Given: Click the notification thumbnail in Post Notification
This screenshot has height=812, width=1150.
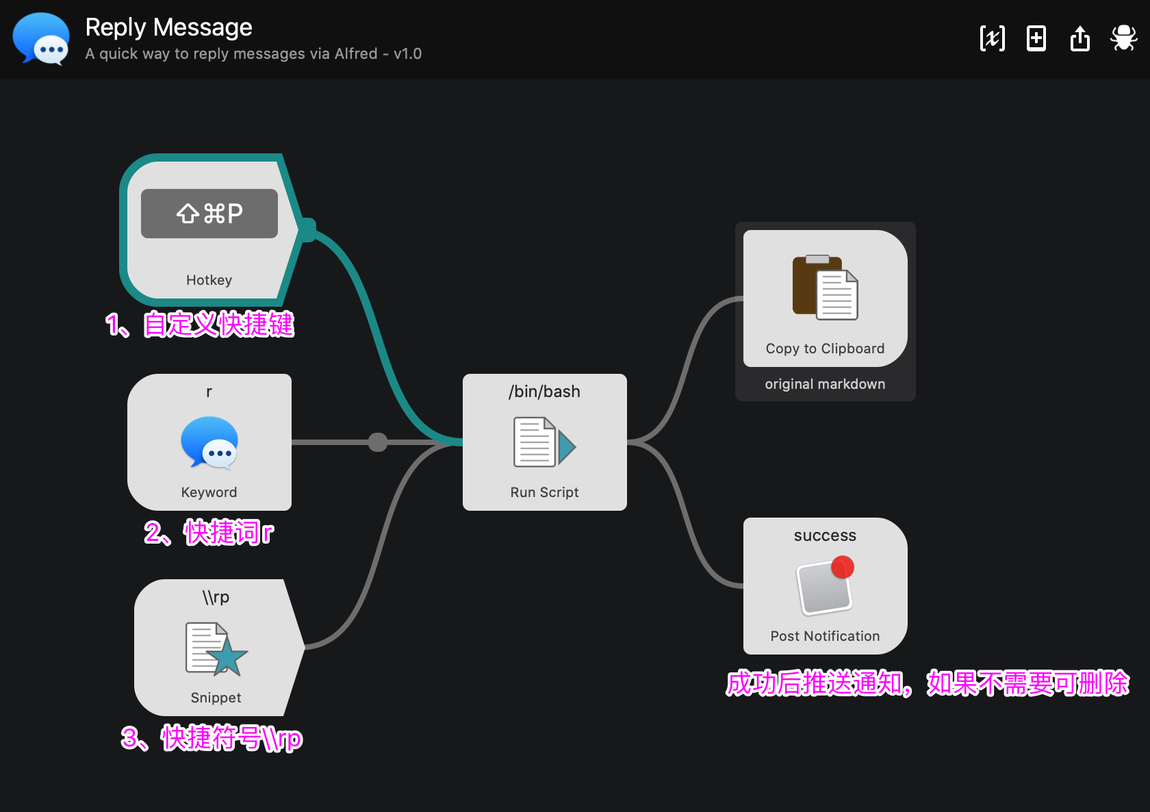Looking at the screenshot, I should pyautogui.click(x=823, y=587).
